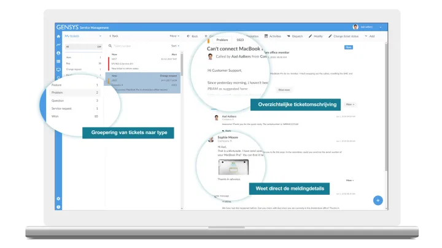Click the Home icon in left sidebar
The image size is (442, 248).
tap(58, 36)
